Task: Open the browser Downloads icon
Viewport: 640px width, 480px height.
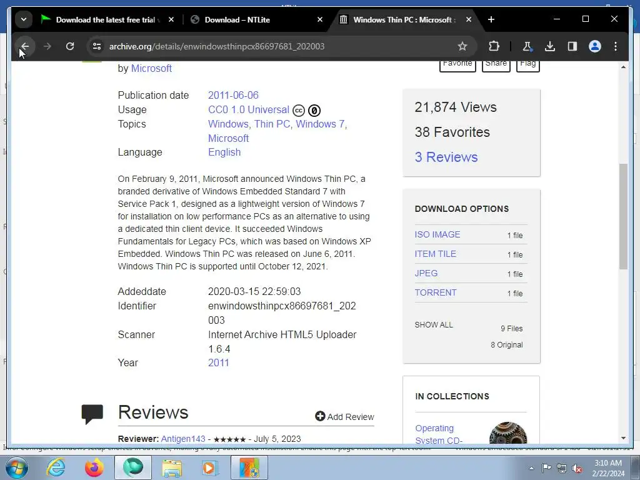Action: [550, 46]
